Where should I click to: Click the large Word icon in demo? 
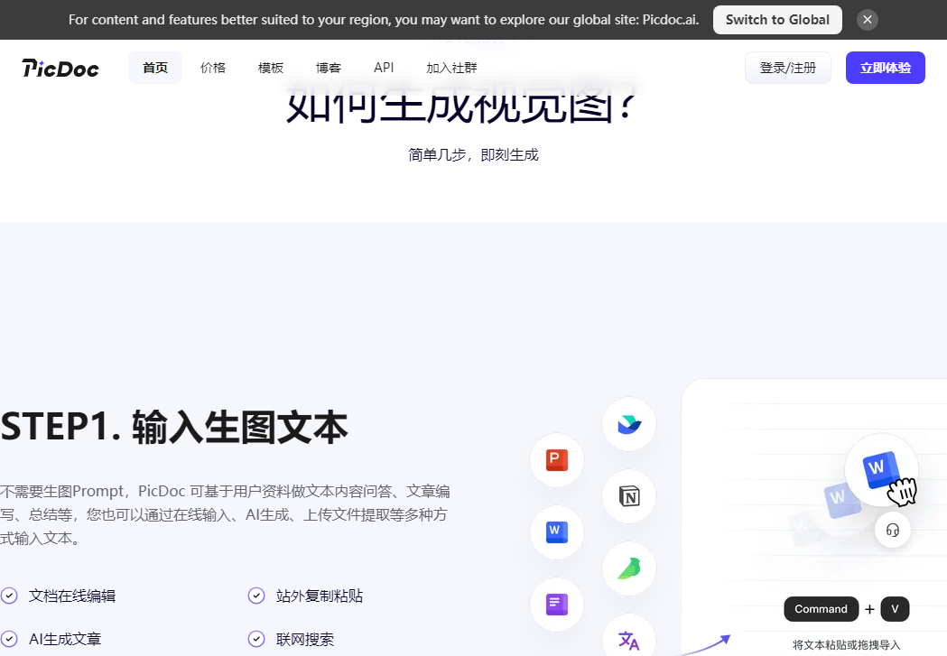[882, 469]
